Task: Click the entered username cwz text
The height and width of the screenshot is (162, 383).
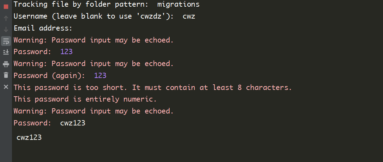Action: tap(189, 17)
